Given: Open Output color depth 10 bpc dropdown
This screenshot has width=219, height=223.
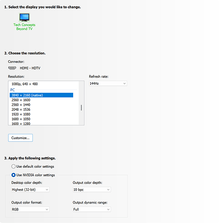Looking at the screenshot, I should [x=92, y=190].
